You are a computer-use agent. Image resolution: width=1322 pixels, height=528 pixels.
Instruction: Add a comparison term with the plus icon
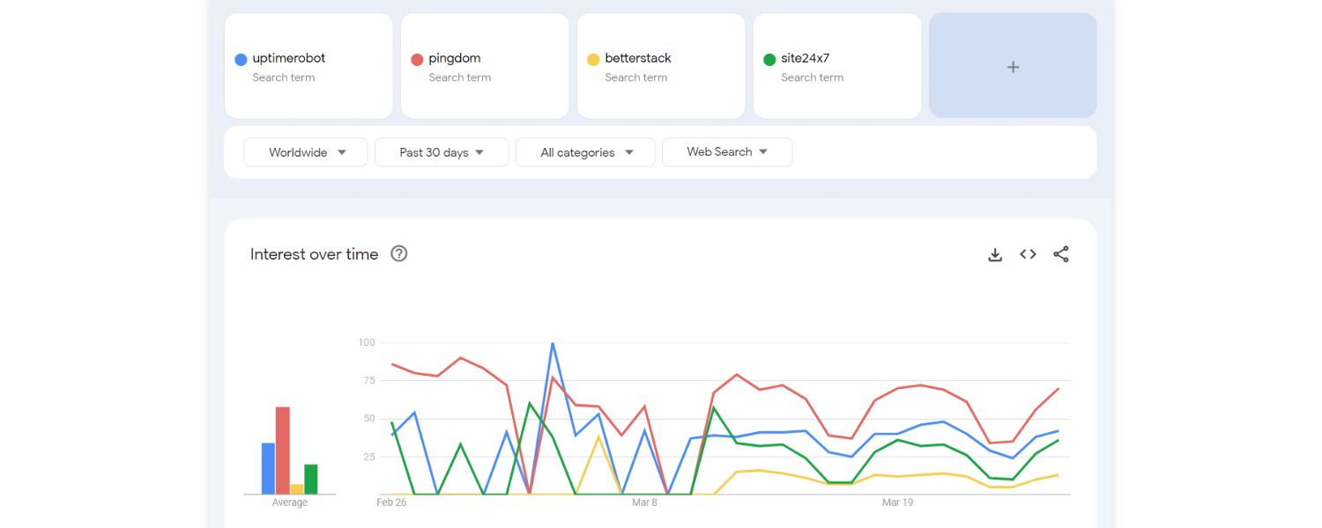point(1012,66)
